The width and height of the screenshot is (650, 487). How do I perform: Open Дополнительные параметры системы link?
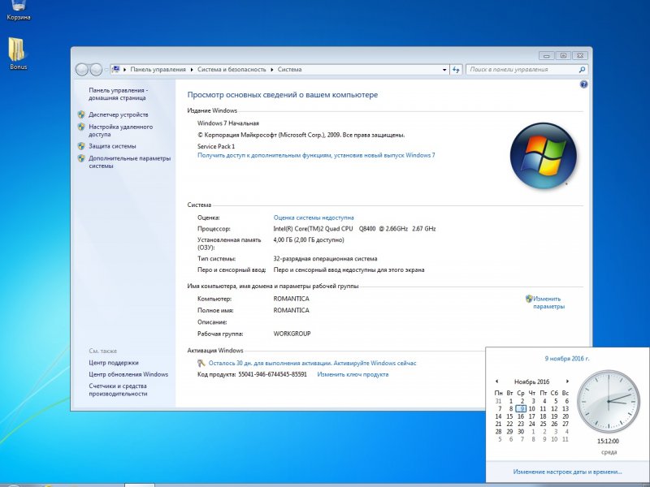click(129, 162)
